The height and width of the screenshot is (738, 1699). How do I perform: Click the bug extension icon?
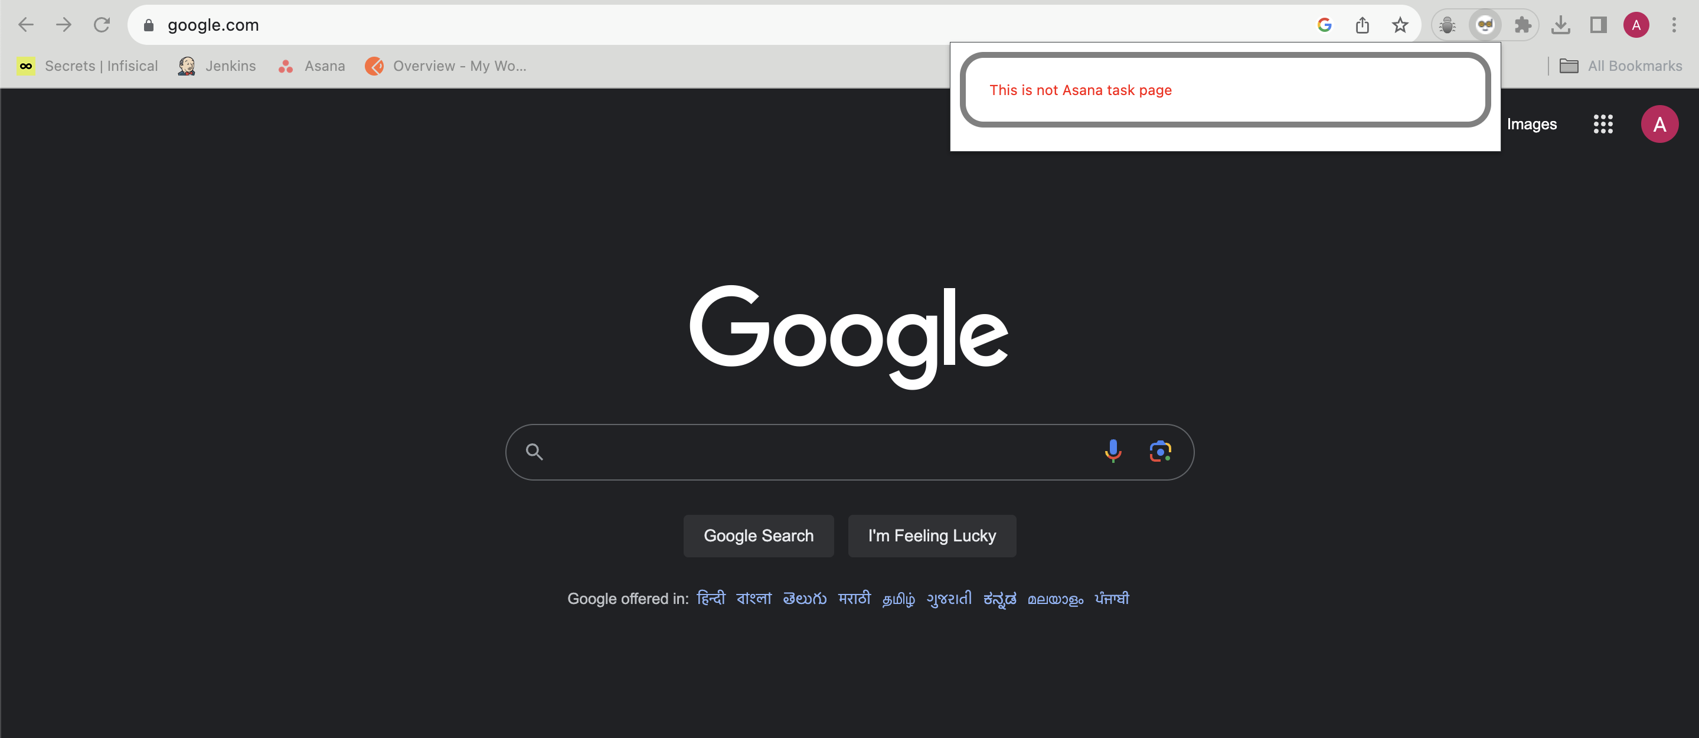point(1447,25)
